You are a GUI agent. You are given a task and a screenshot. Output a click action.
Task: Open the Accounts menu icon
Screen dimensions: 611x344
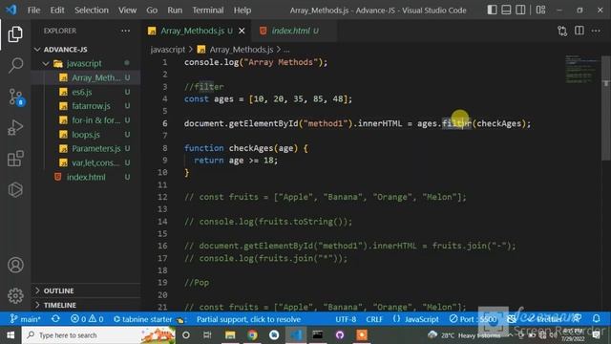pyautogui.click(x=15, y=266)
